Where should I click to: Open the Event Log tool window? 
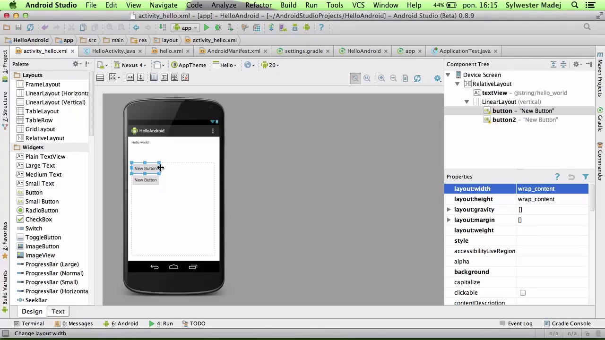tap(516, 323)
